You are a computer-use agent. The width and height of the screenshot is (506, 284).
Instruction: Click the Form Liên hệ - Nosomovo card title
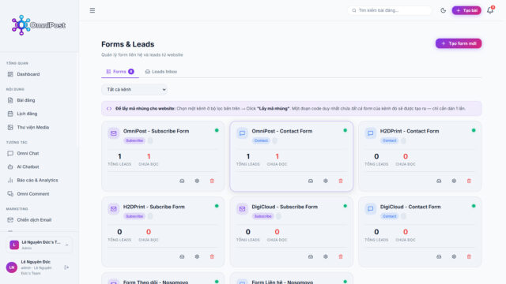coord(282,282)
